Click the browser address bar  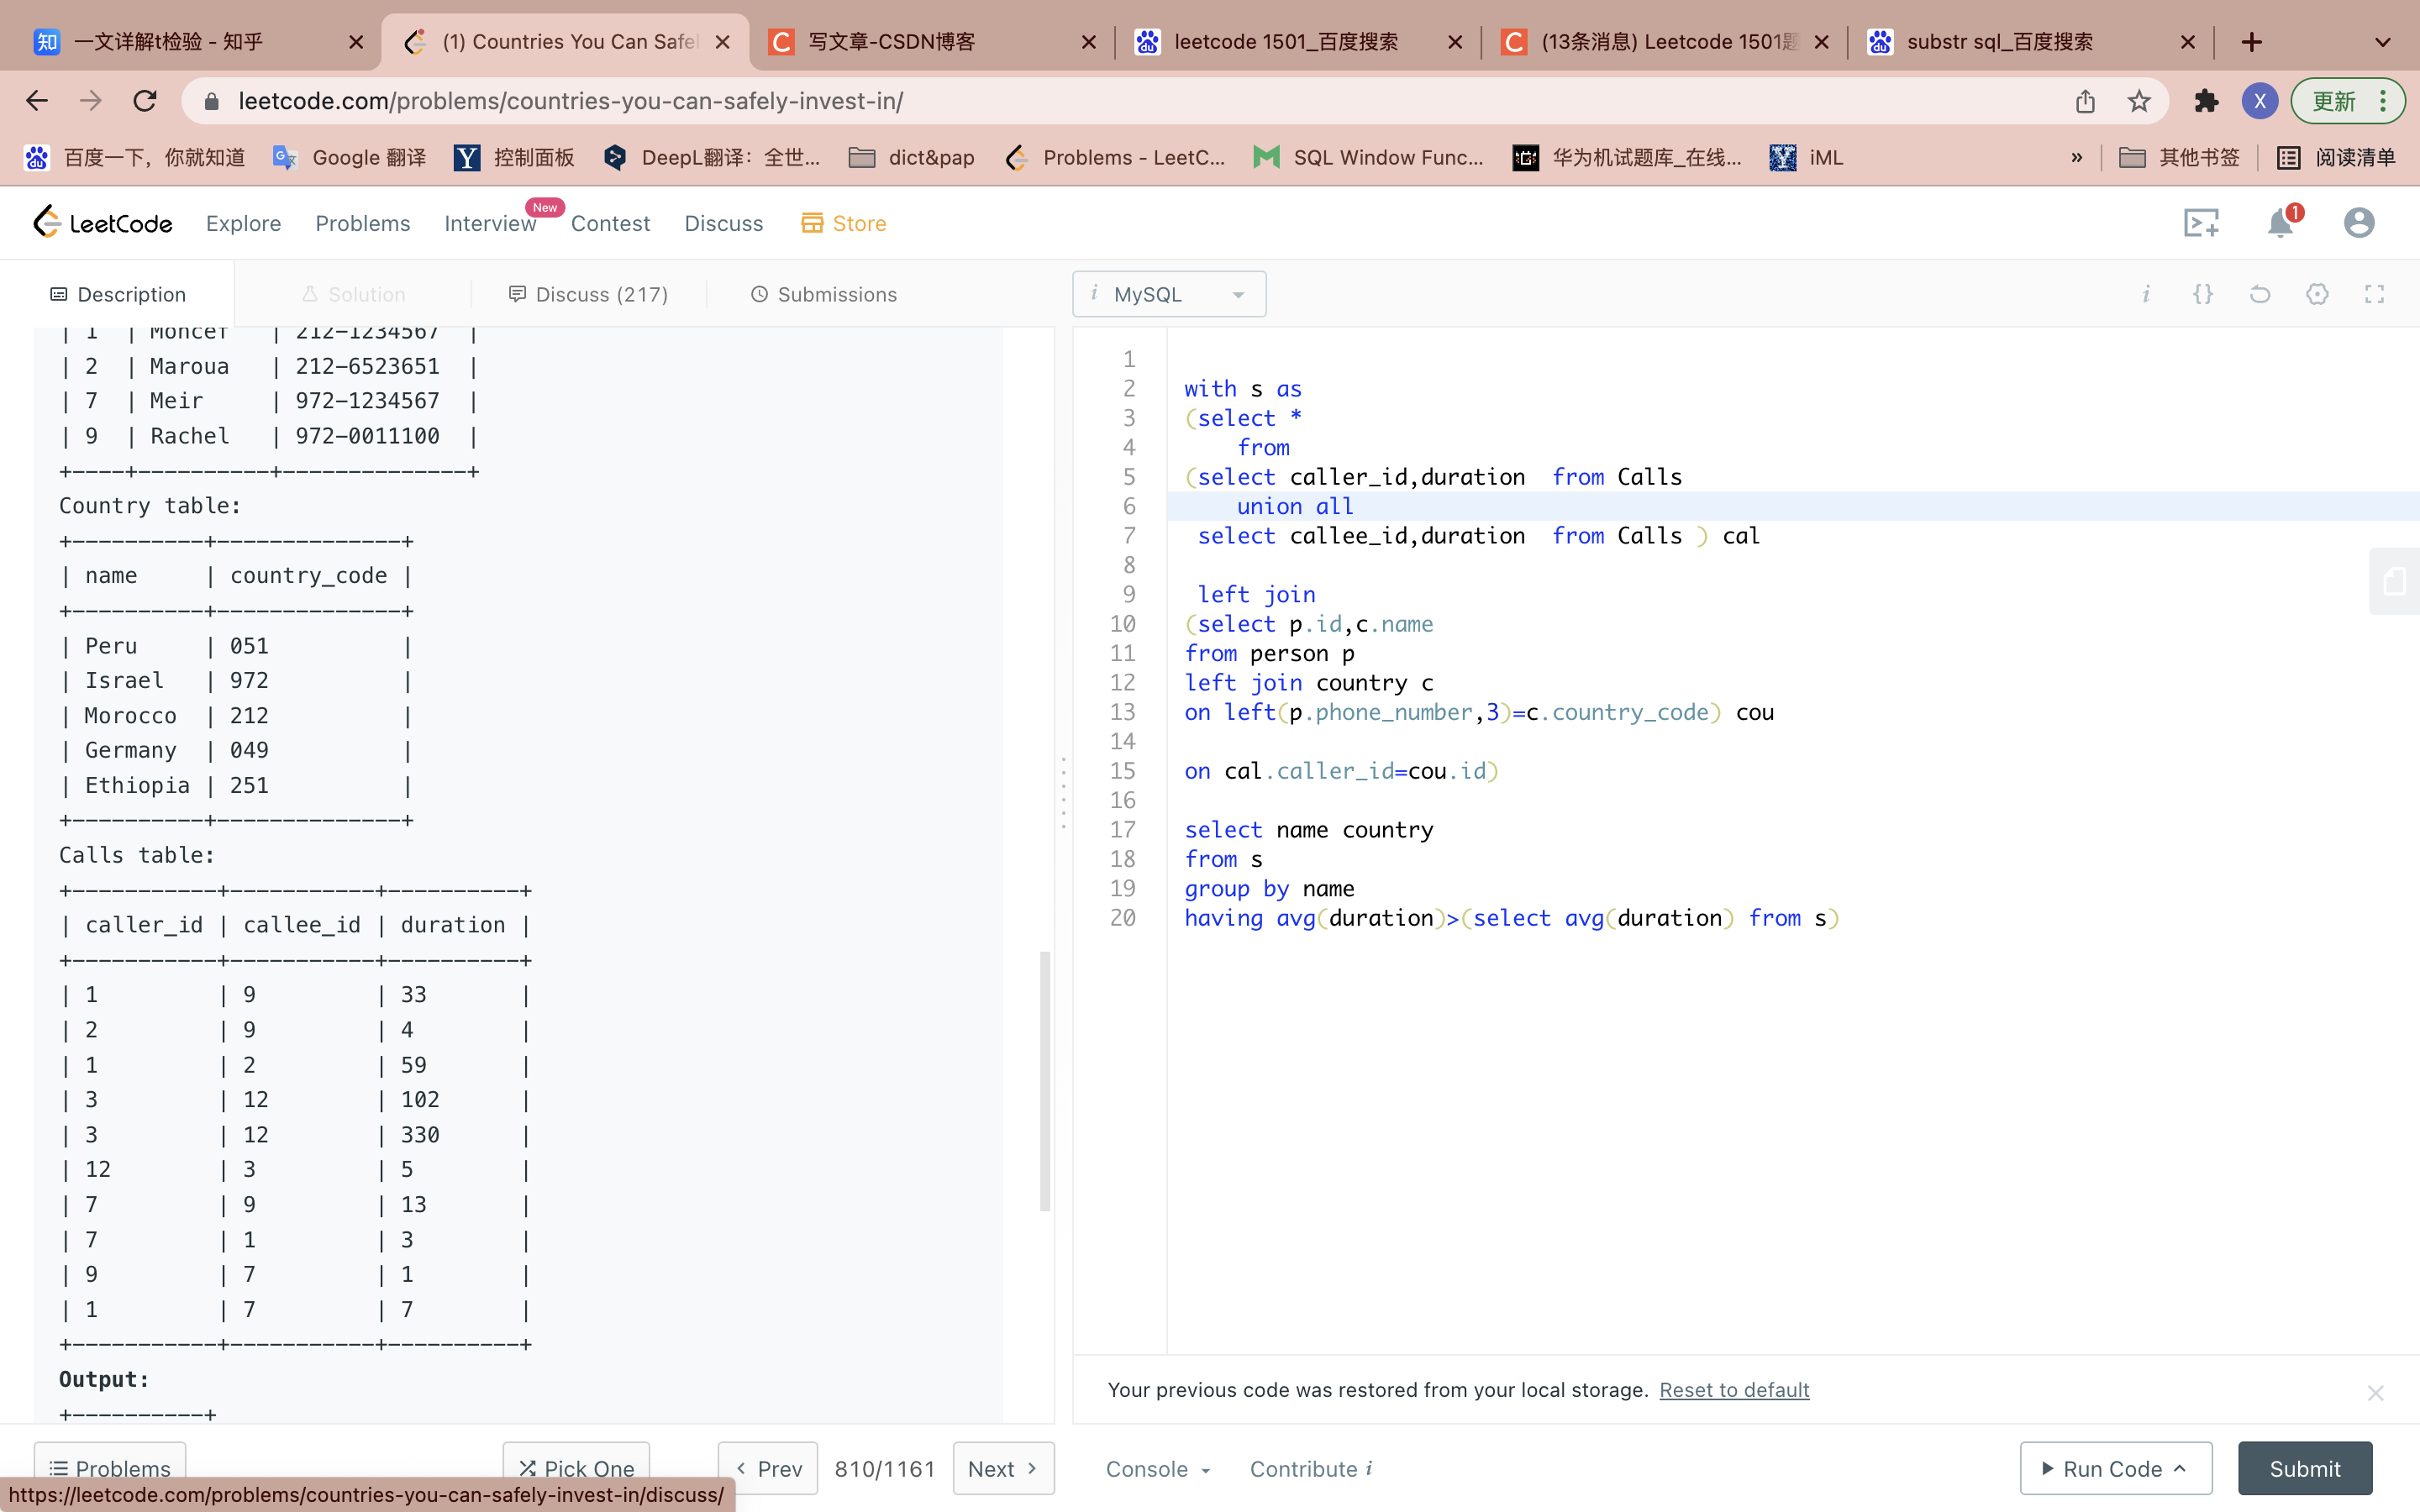[x=1100, y=101]
